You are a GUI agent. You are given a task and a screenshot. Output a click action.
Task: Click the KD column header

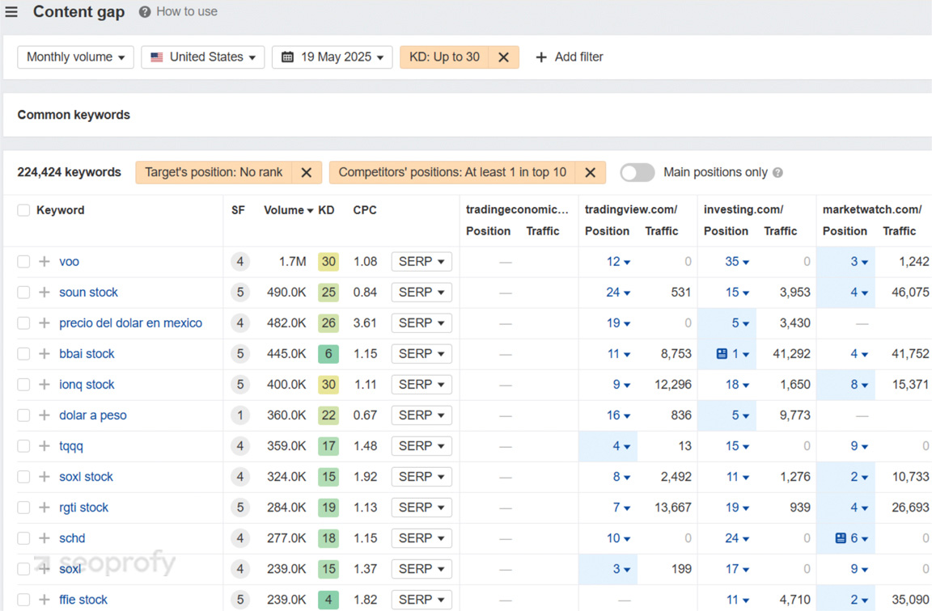326,210
